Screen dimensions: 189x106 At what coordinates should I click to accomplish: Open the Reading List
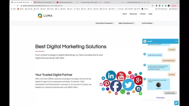point(174,9)
